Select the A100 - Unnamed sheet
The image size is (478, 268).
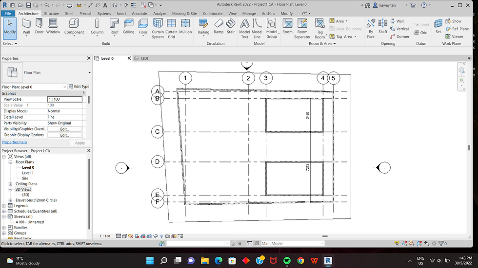click(x=30, y=222)
